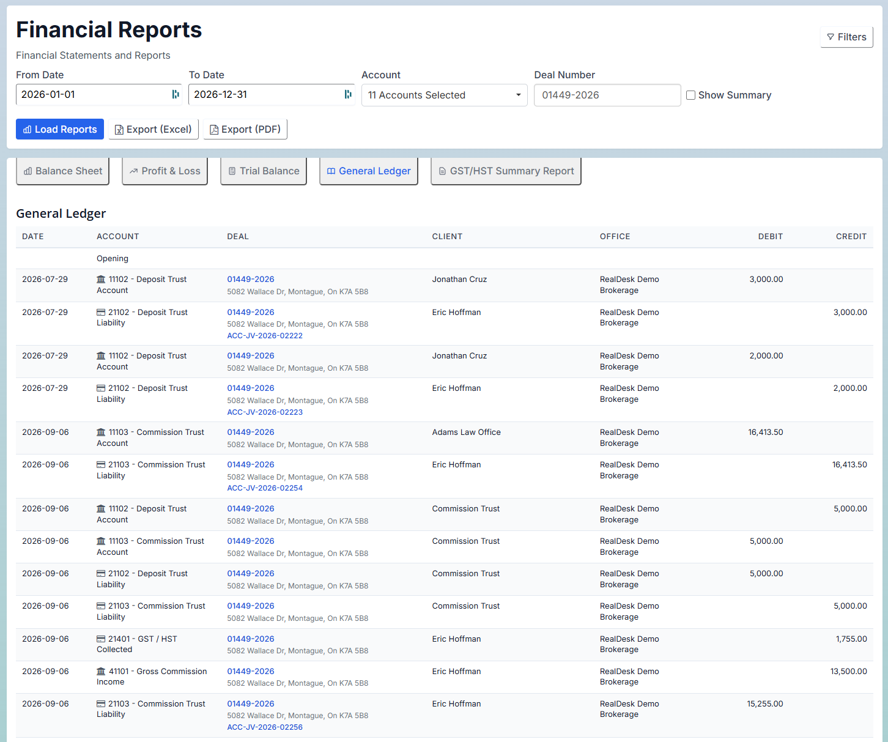
Task: Click bank icon beside 11103 Commission Trust, 16,413.50 row
Action: (x=101, y=432)
